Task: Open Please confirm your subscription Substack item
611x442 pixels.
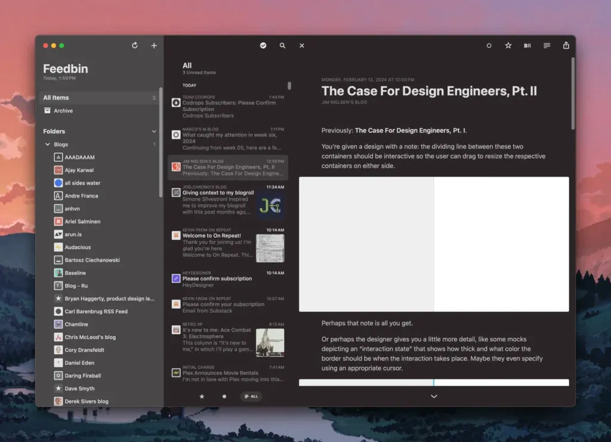Action: [228, 305]
